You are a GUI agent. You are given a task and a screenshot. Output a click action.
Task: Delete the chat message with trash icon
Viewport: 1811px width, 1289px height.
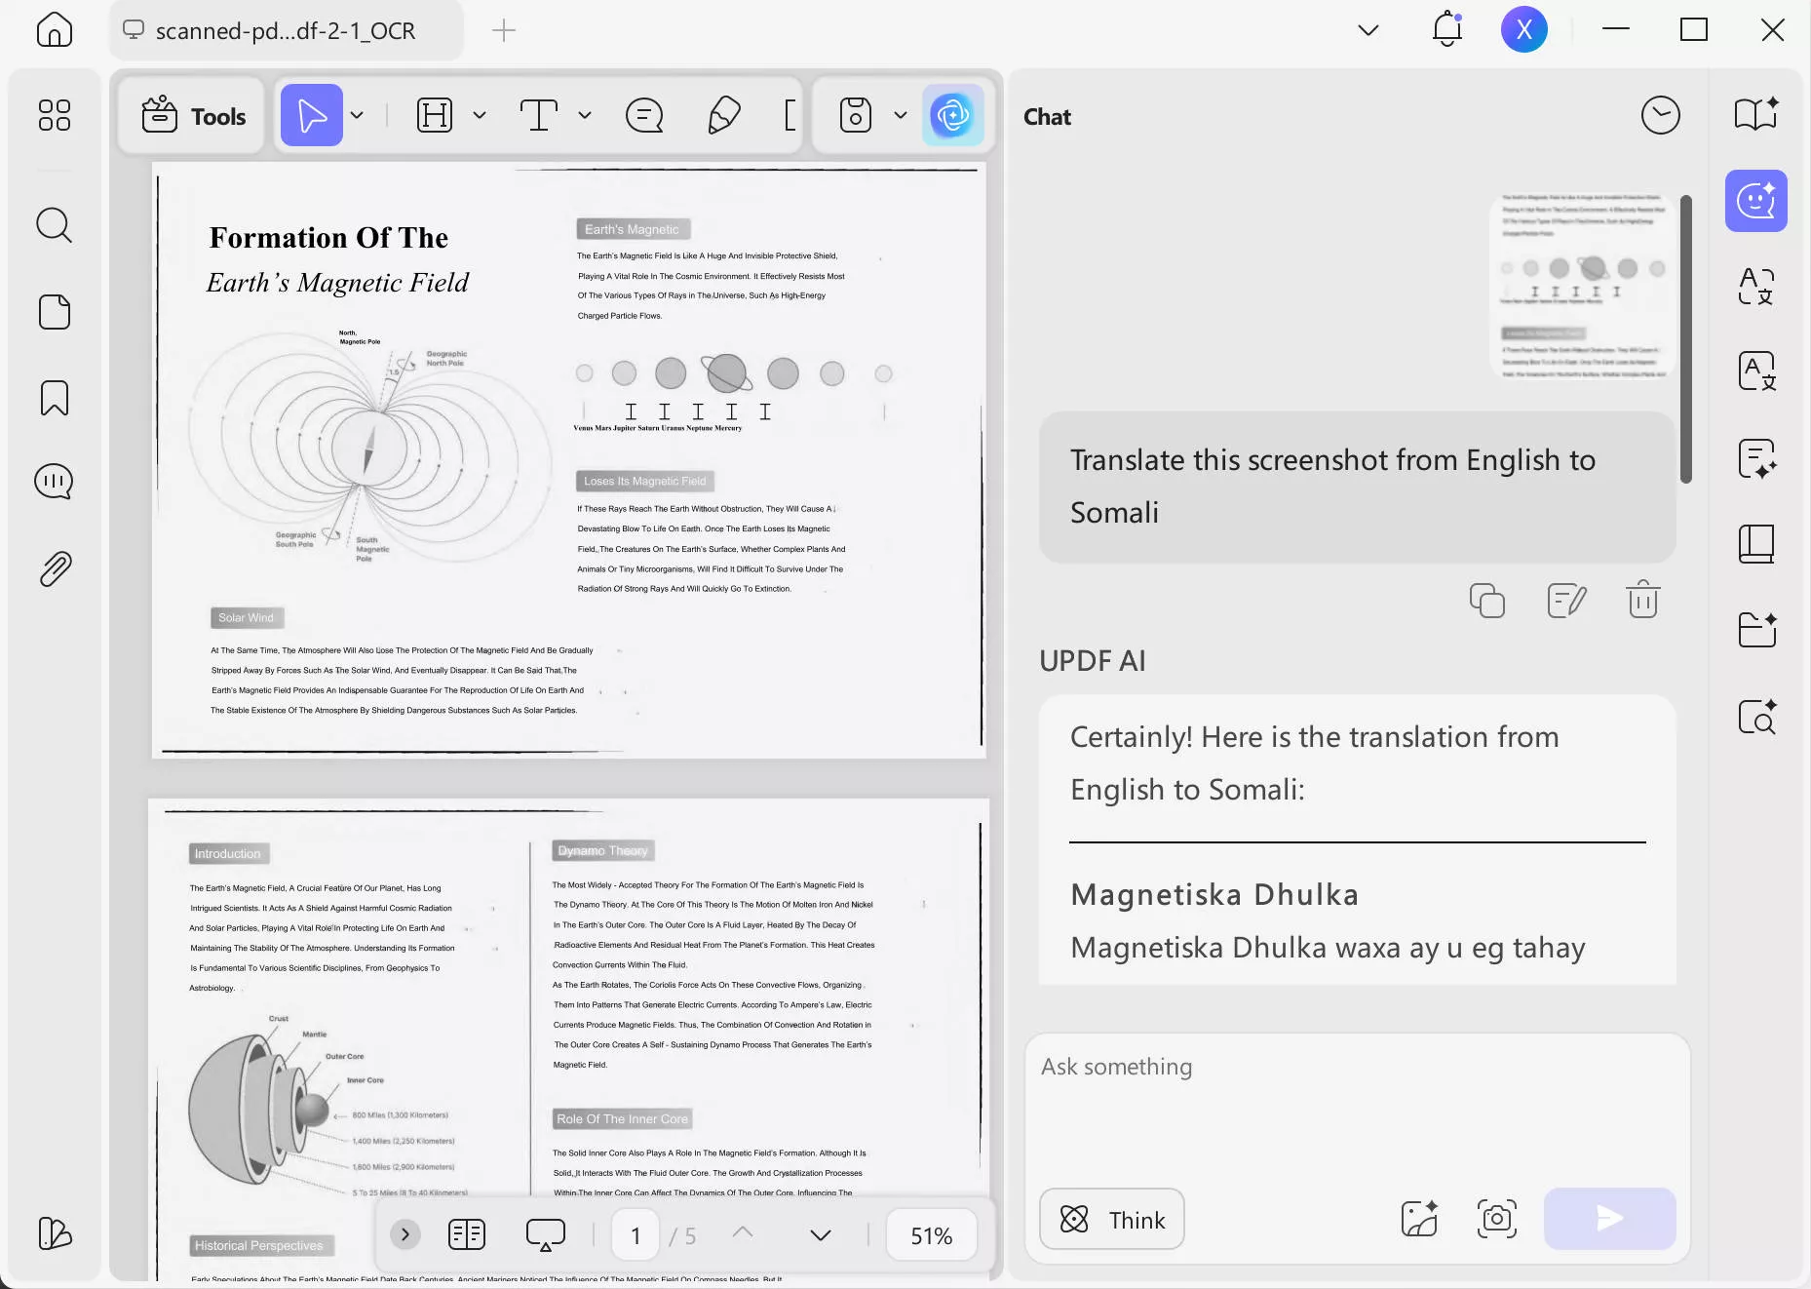1642,600
